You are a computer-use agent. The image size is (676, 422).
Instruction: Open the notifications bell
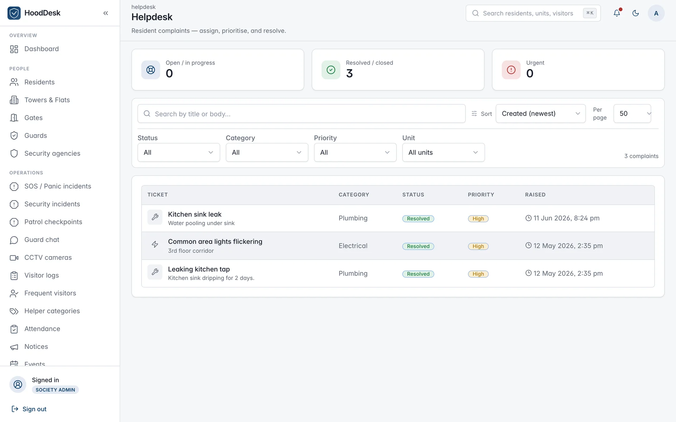coord(617,13)
